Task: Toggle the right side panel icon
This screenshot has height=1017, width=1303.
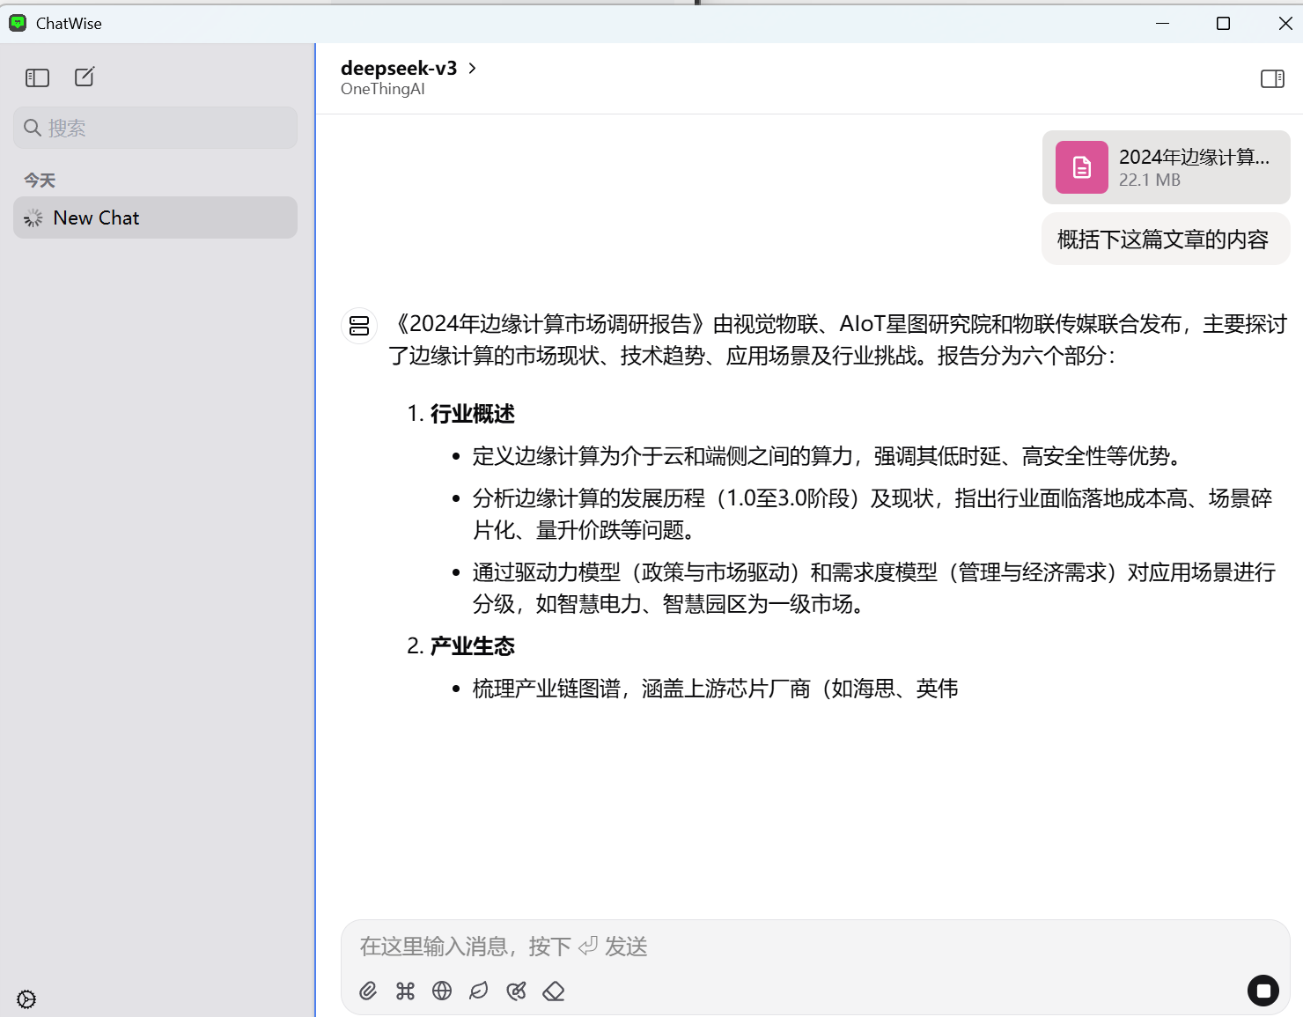Action: pyautogui.click(x=1272, y=79)
